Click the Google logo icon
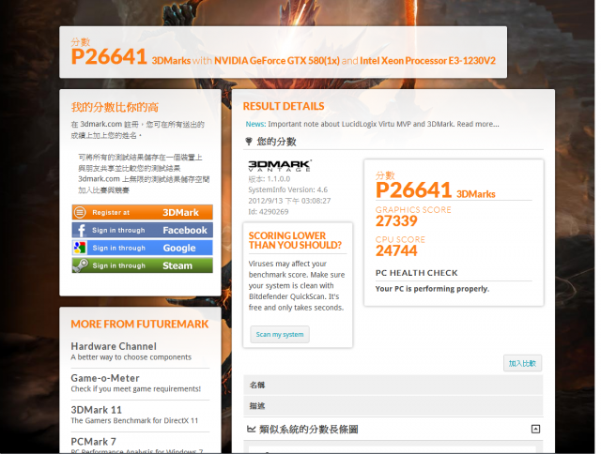 click(x=80, y=248)
